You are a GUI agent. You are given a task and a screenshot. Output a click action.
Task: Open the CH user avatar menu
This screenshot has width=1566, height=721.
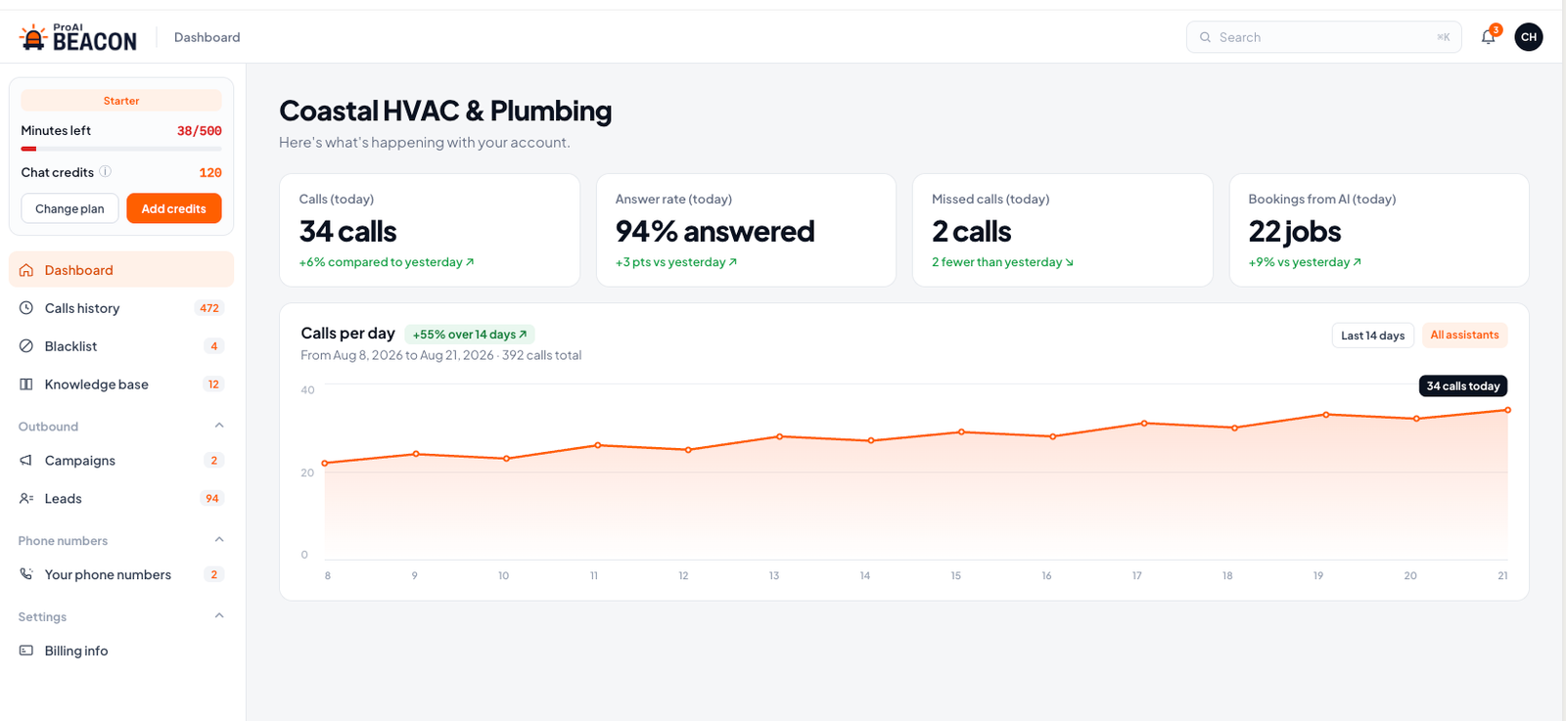[x=1529, y=37]
